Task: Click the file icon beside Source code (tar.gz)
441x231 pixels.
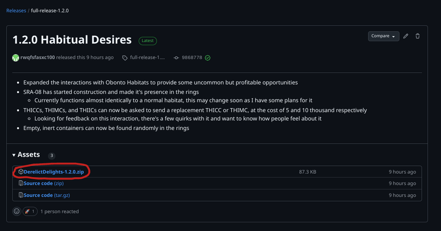Action: (x=21, y=195)
